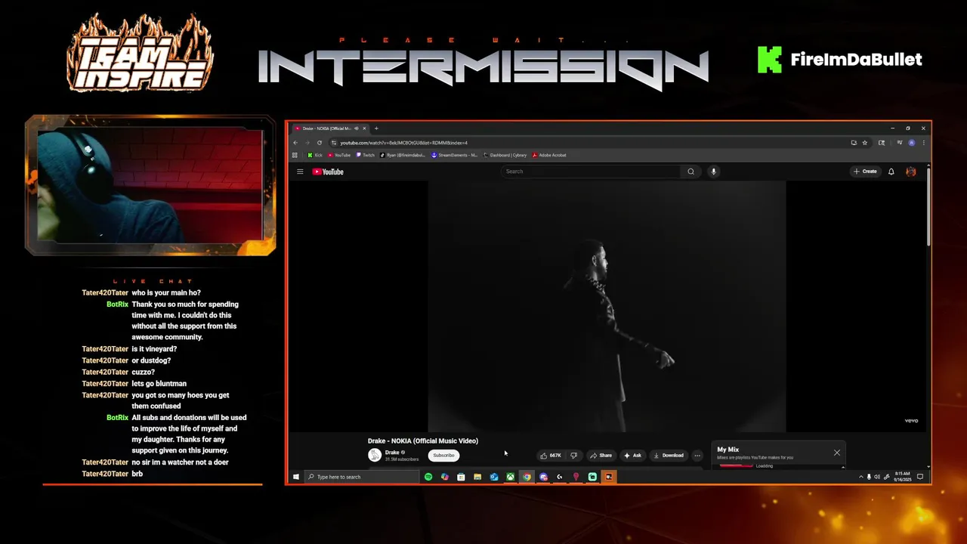Mute the Drake NOKIA tab audio
Viewport: 967px width, 544px height.
pyautogui.click(x=357, y=128)
